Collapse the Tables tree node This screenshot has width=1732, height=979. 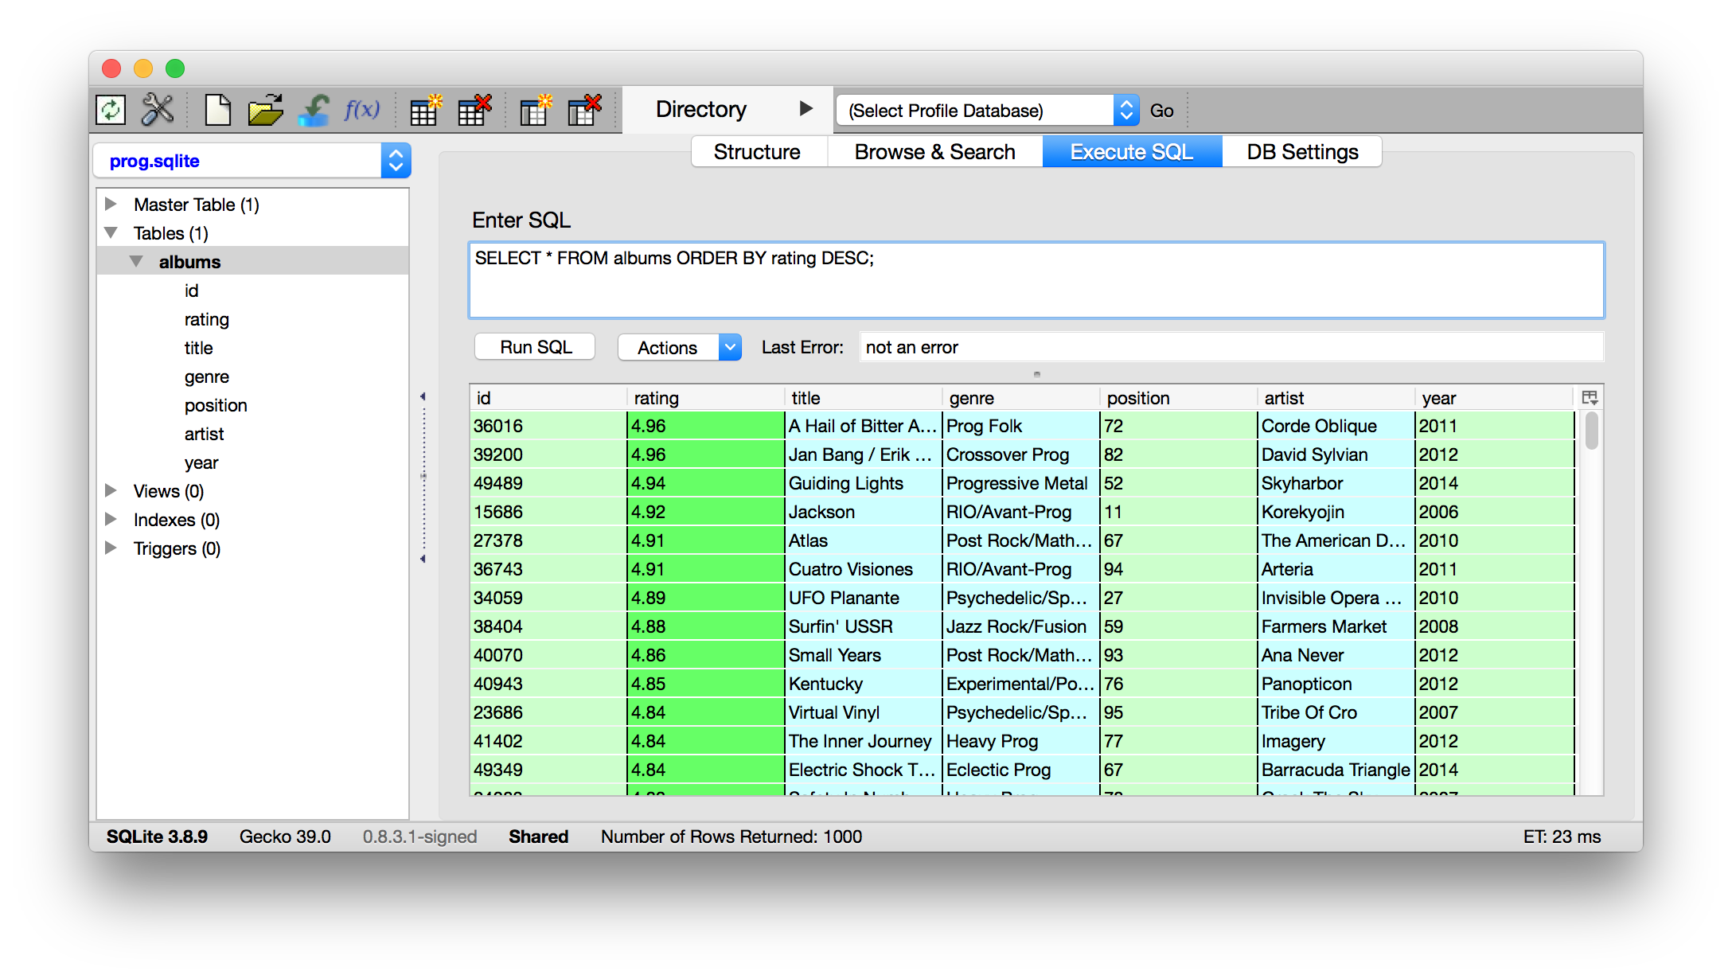tap(111, 233)
